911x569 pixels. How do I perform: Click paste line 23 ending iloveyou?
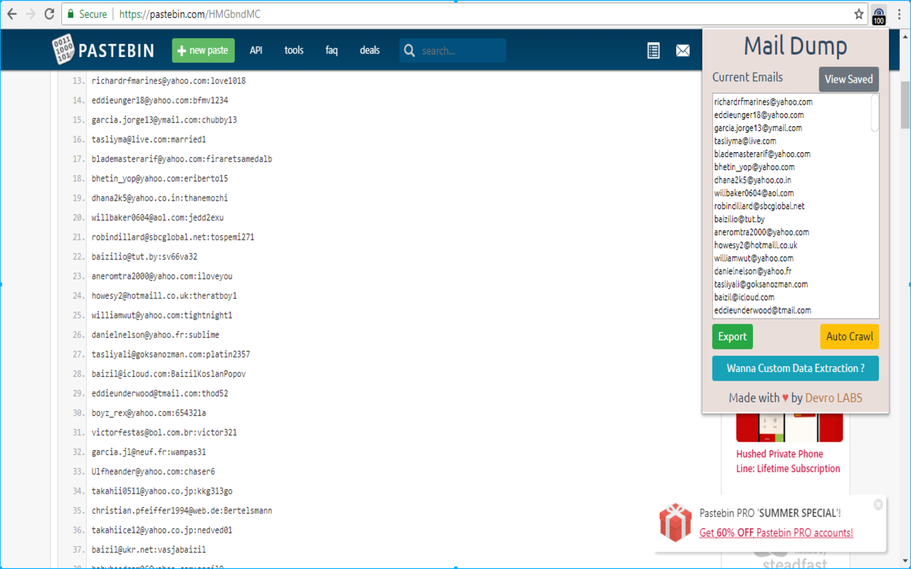coord(162,276)
